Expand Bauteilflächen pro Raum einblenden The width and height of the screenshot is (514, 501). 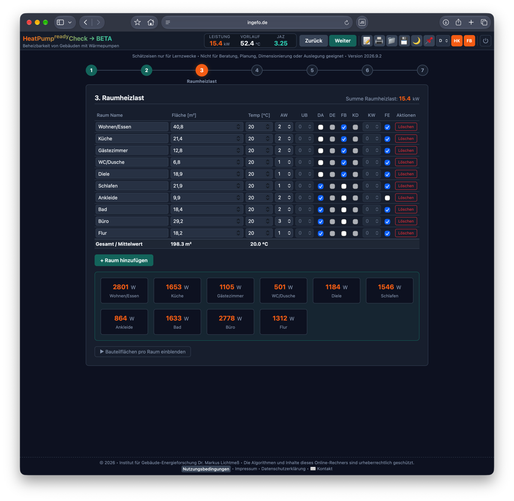143,352
